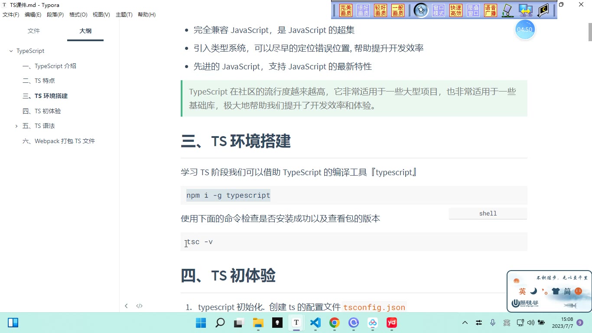Select the 很好画质 quality button
Image resolution: width=592 pixels, height=333 pixels.
(363, 10)
